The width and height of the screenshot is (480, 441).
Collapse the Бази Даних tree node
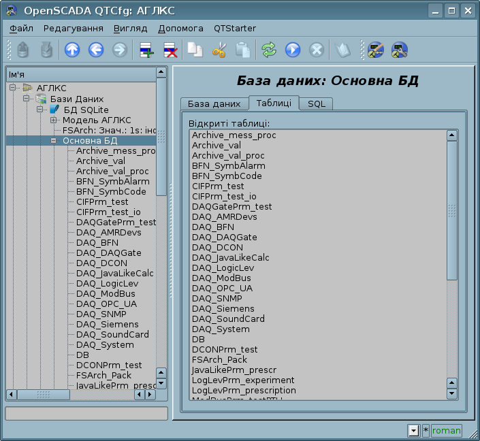click(26, 99)
